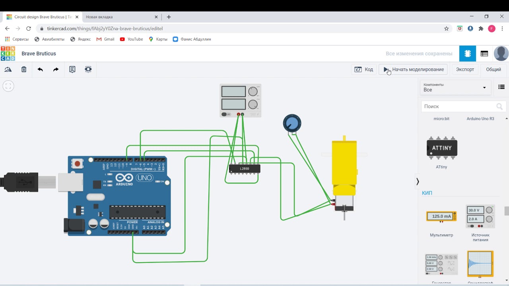Open the Авиабилеты bookmark

click(49, 39)
